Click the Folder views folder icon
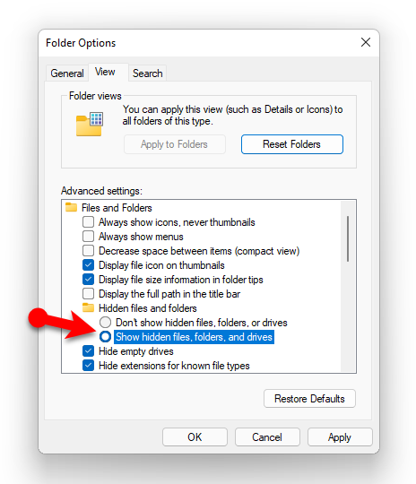The image size is (416, 484). pyautogui.click(x=90, y=124)
